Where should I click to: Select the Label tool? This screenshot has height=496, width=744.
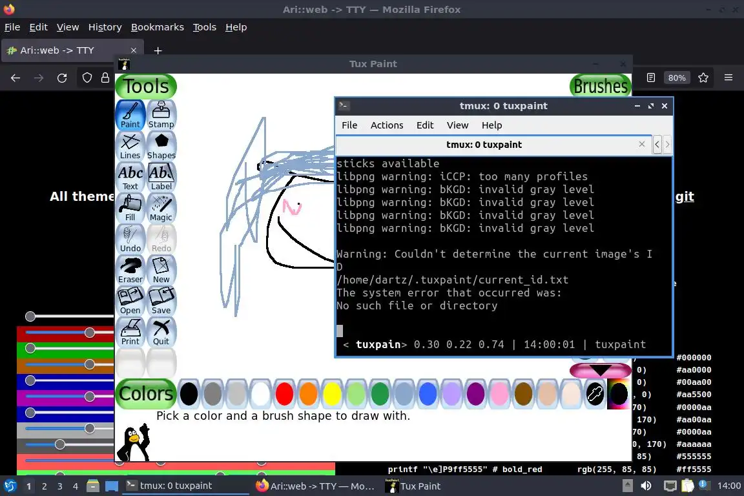click(x=161, y=176)
